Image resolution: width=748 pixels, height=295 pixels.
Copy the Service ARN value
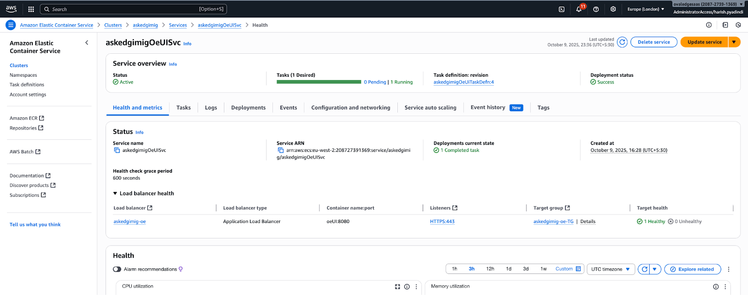coord(280,151)
